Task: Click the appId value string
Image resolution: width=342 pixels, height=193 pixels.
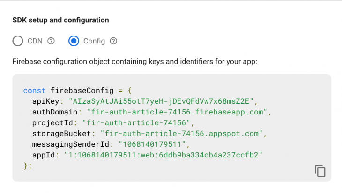Action: 164,155
